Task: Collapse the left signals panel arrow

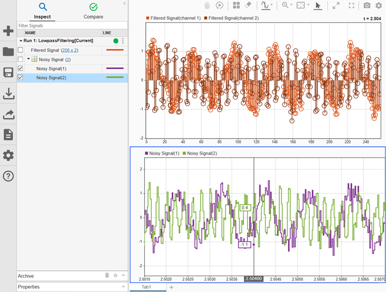Action: [x=124, y=3]
